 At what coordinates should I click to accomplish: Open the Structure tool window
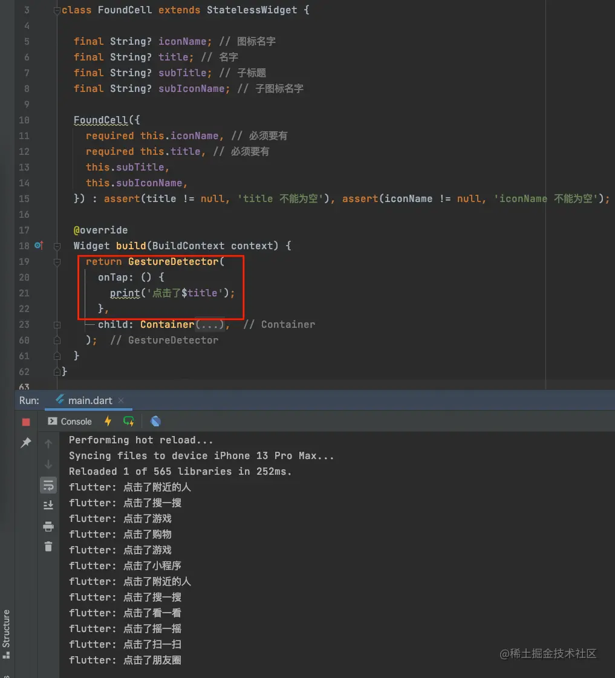tap(6, 634)
